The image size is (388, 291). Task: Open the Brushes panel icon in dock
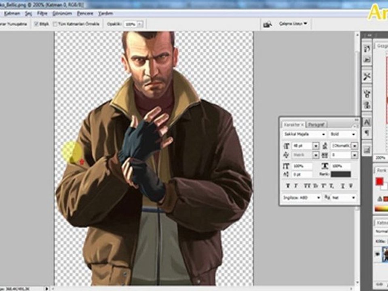pyautogui.click(x=367, y=94)
